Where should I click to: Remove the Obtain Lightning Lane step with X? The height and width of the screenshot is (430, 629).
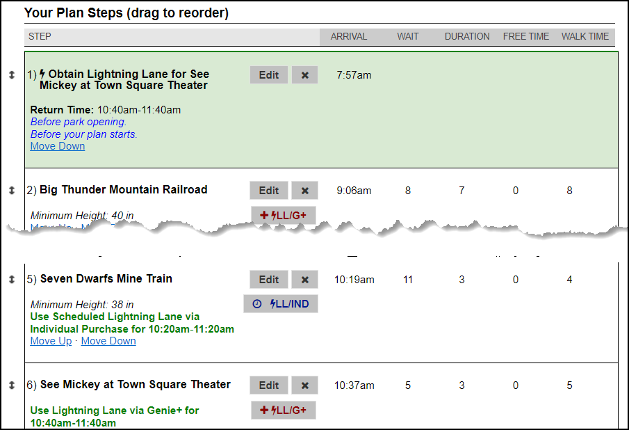pos(305,75)
